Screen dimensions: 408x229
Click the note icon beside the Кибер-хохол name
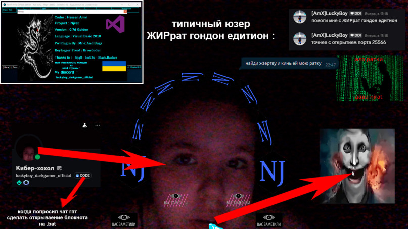point(59,167)
